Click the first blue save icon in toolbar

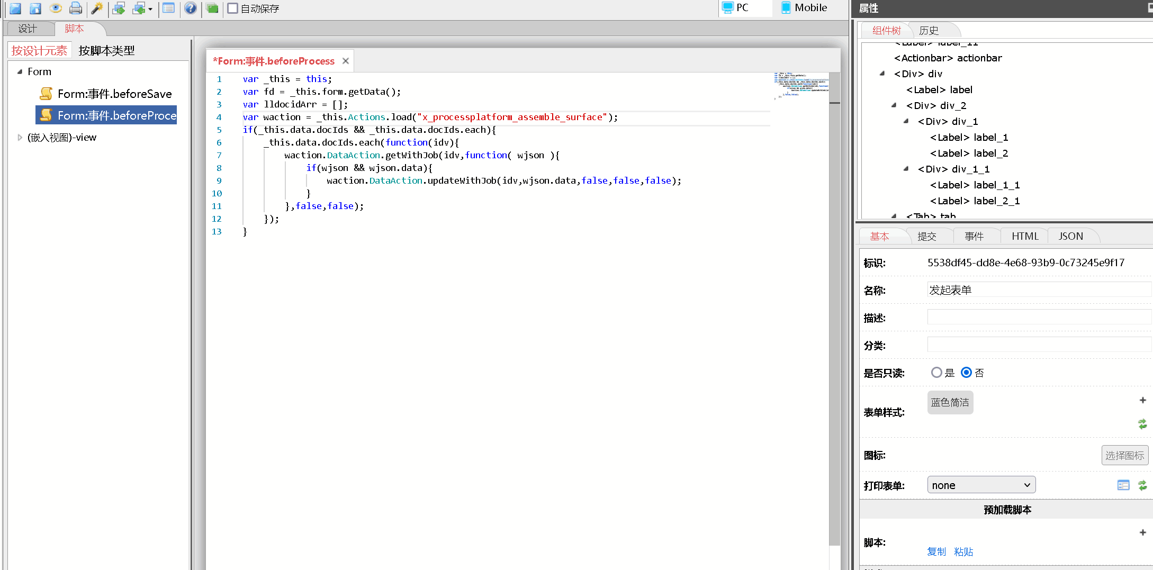(15, 8)
